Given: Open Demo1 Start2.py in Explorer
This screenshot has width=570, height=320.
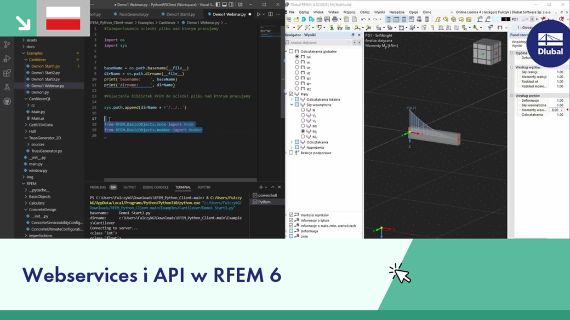Looking at the screenshot, I should (45, 73).
